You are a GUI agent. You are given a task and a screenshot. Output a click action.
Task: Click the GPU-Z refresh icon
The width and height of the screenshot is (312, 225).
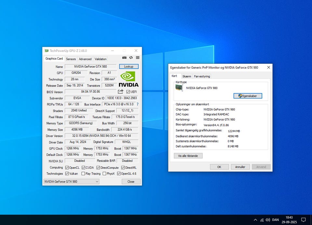point(131,58)
